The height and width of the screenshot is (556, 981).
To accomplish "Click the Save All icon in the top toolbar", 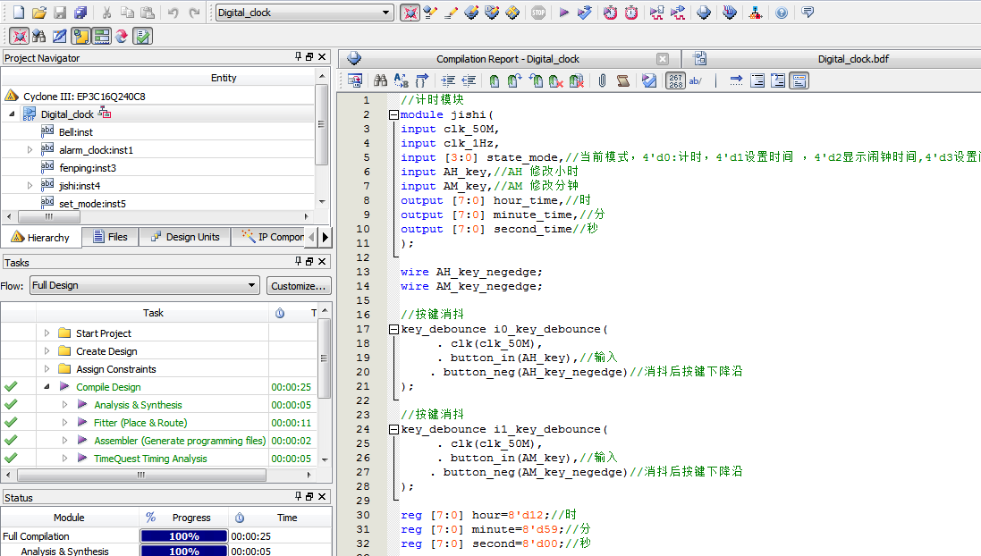I will coord(80,13).
